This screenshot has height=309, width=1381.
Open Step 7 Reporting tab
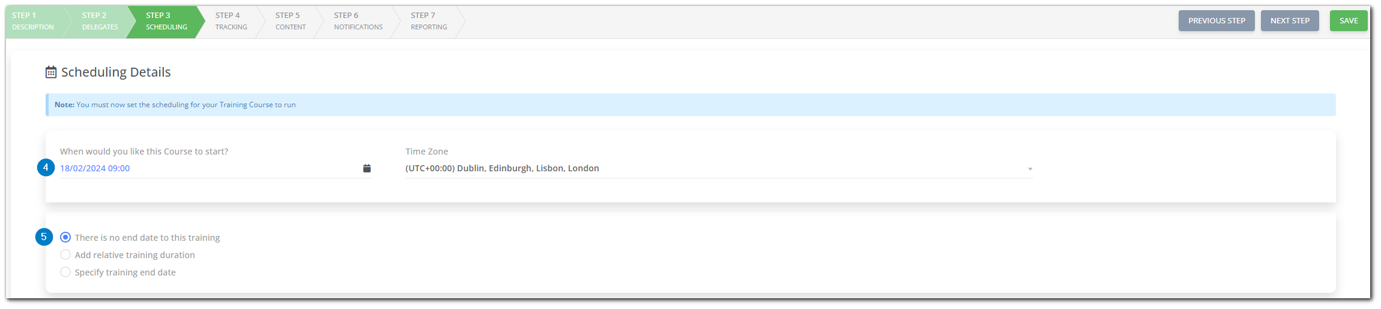(429, 22)
